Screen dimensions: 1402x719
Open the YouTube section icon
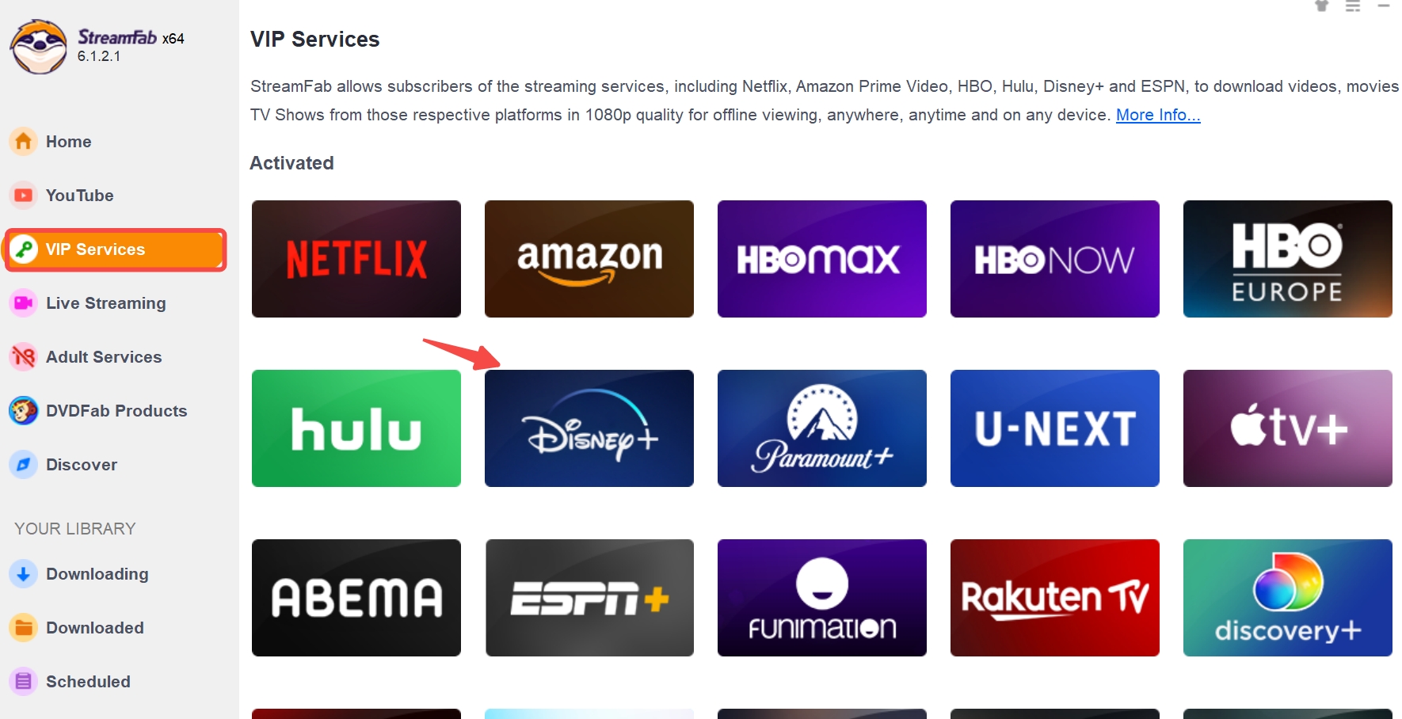(24, 196)
